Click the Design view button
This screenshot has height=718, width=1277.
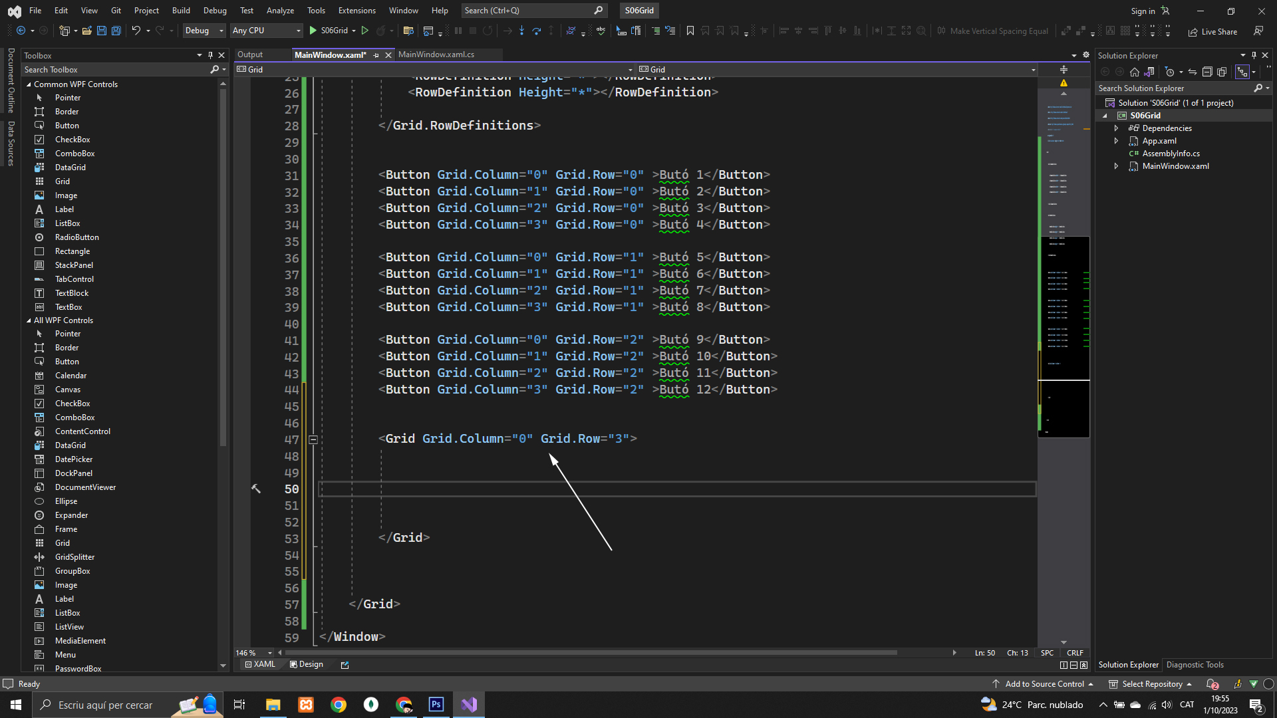tap(307, 664)
